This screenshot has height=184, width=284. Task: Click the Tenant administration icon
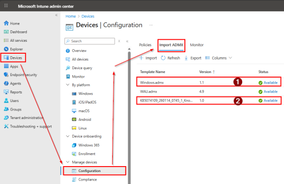click(6, 118)
